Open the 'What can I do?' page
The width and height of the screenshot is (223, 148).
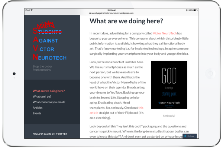42,97
